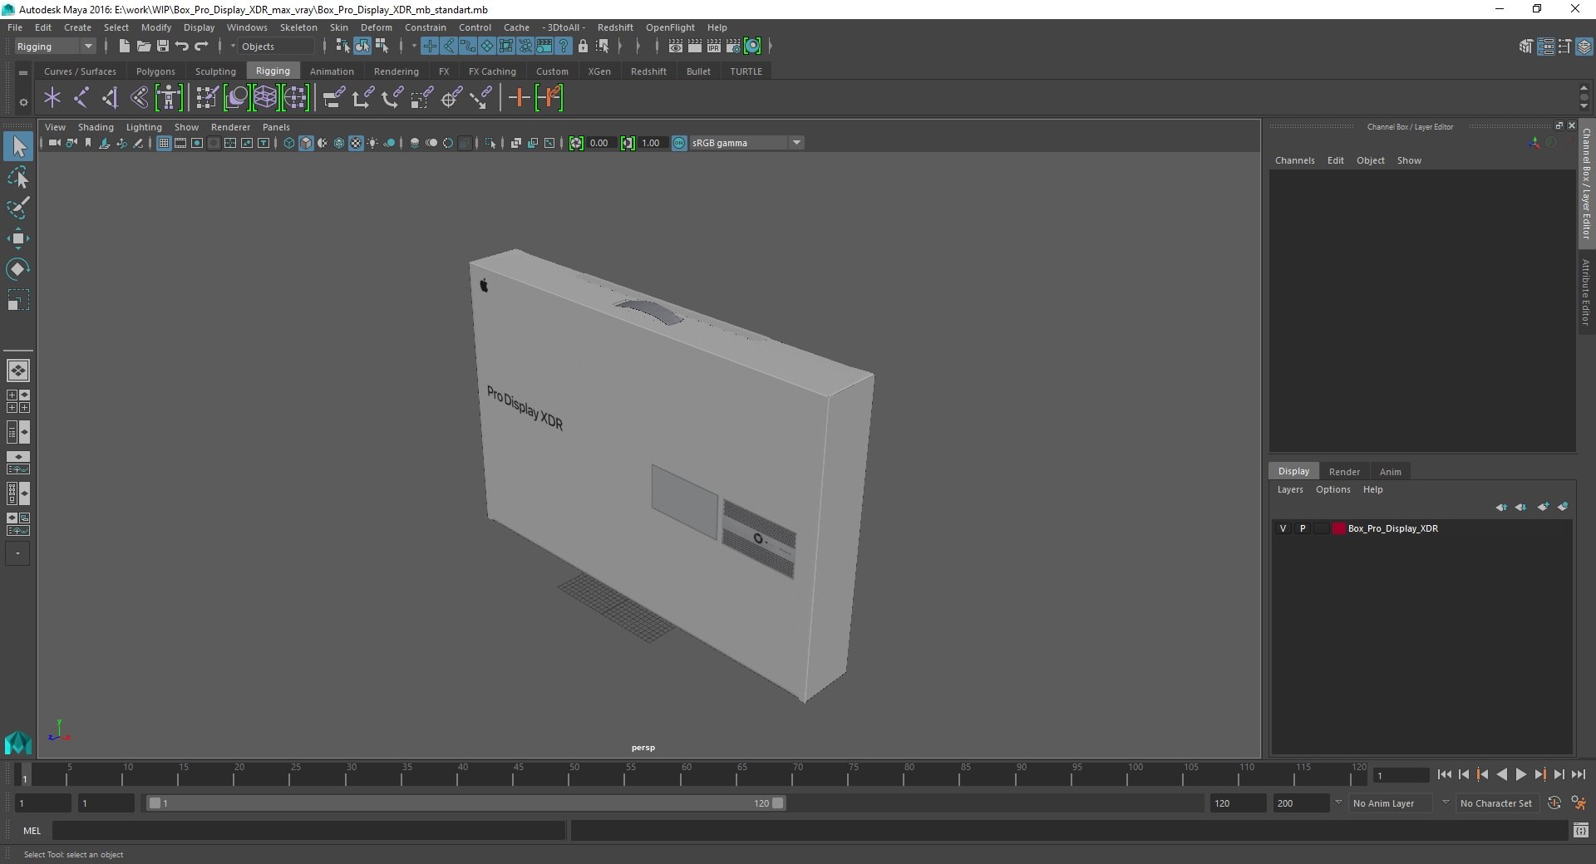The width and height of the screenshot is (1596, 864).
Task: Toggle viewport grid display
Action: (x=164, y=143)
